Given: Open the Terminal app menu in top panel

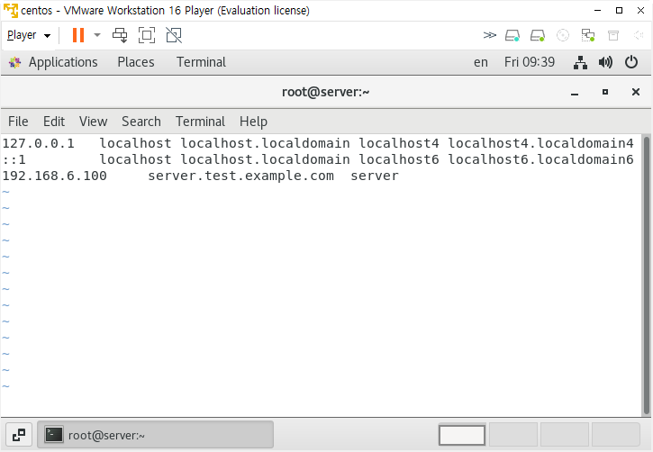Looking at the screenshot, I should tap(201, 62).
